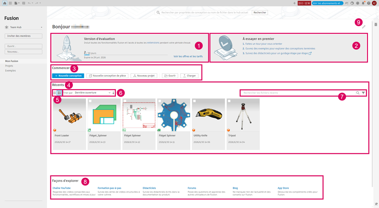
Task: Click the sidebar Nouveau... button
Action: tap(23, 52)
